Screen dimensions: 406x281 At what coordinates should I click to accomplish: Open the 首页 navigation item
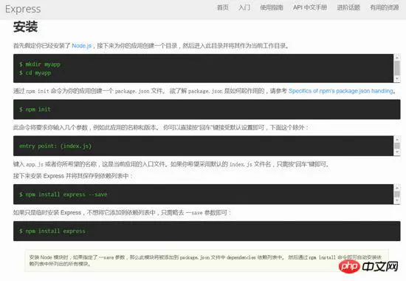tap(223, 7)
